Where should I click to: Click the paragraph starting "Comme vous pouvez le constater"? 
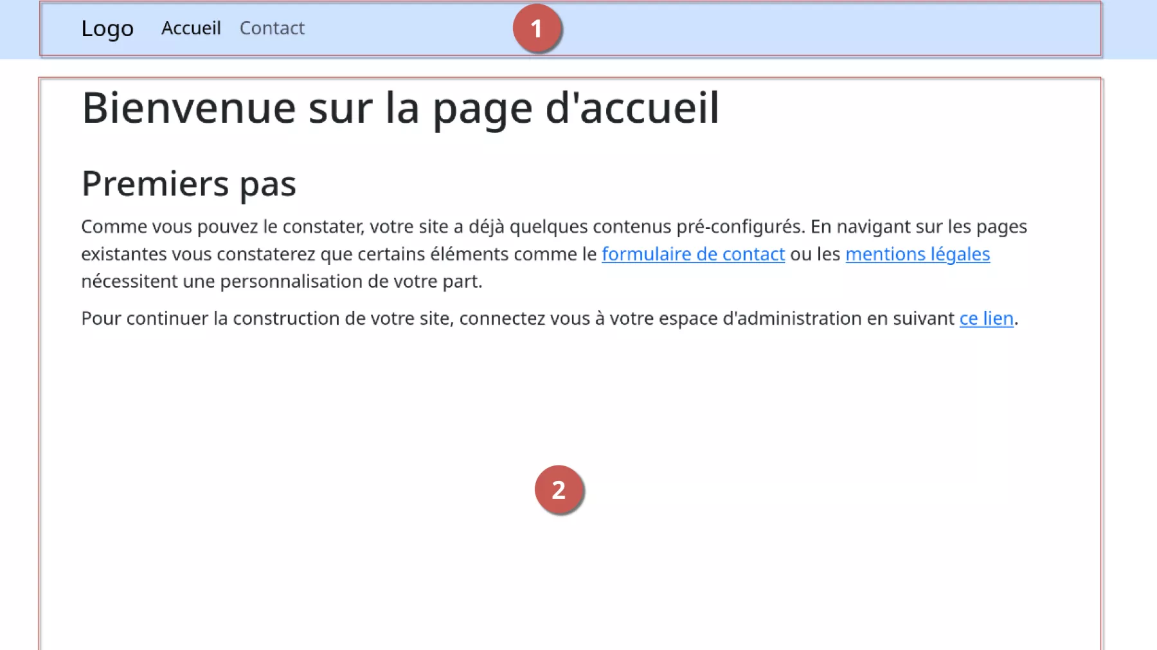(554, 254)
